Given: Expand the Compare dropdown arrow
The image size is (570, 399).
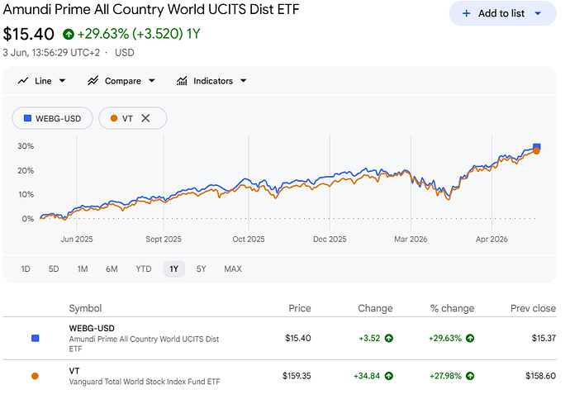Looking at the screenshot, I should point(152,81).
